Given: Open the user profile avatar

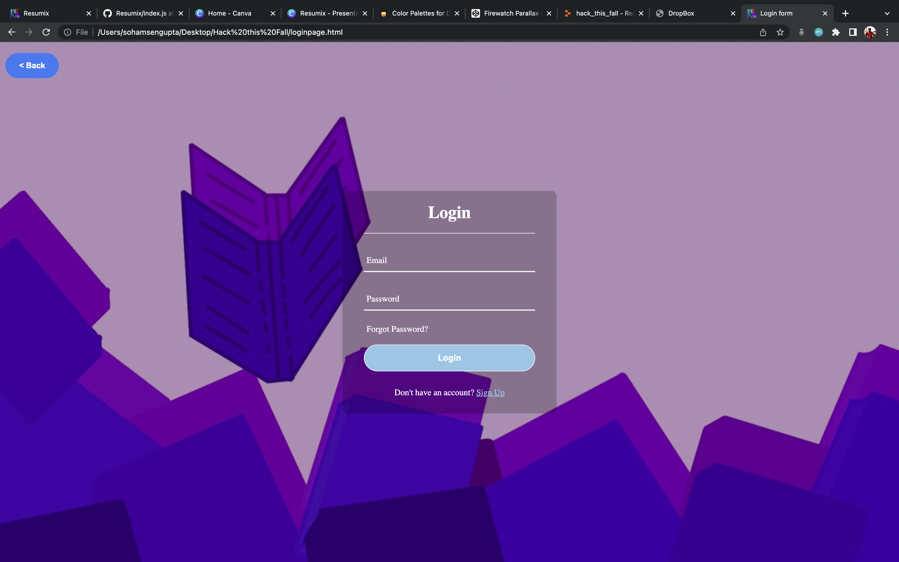Looking at the screenshot, I should 870,32.
